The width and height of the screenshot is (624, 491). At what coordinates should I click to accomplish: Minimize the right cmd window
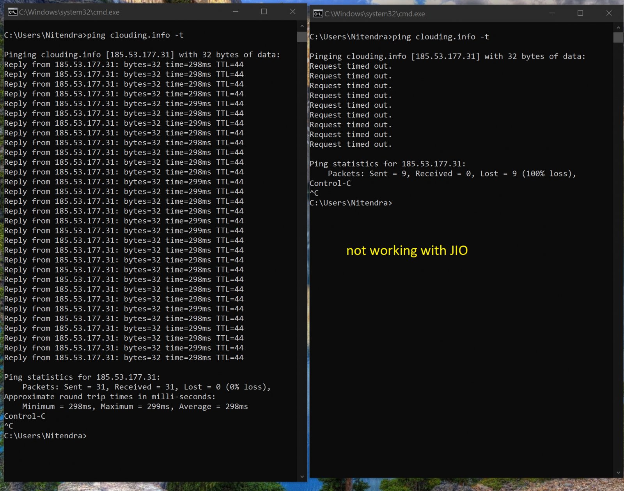coord(552,13)
